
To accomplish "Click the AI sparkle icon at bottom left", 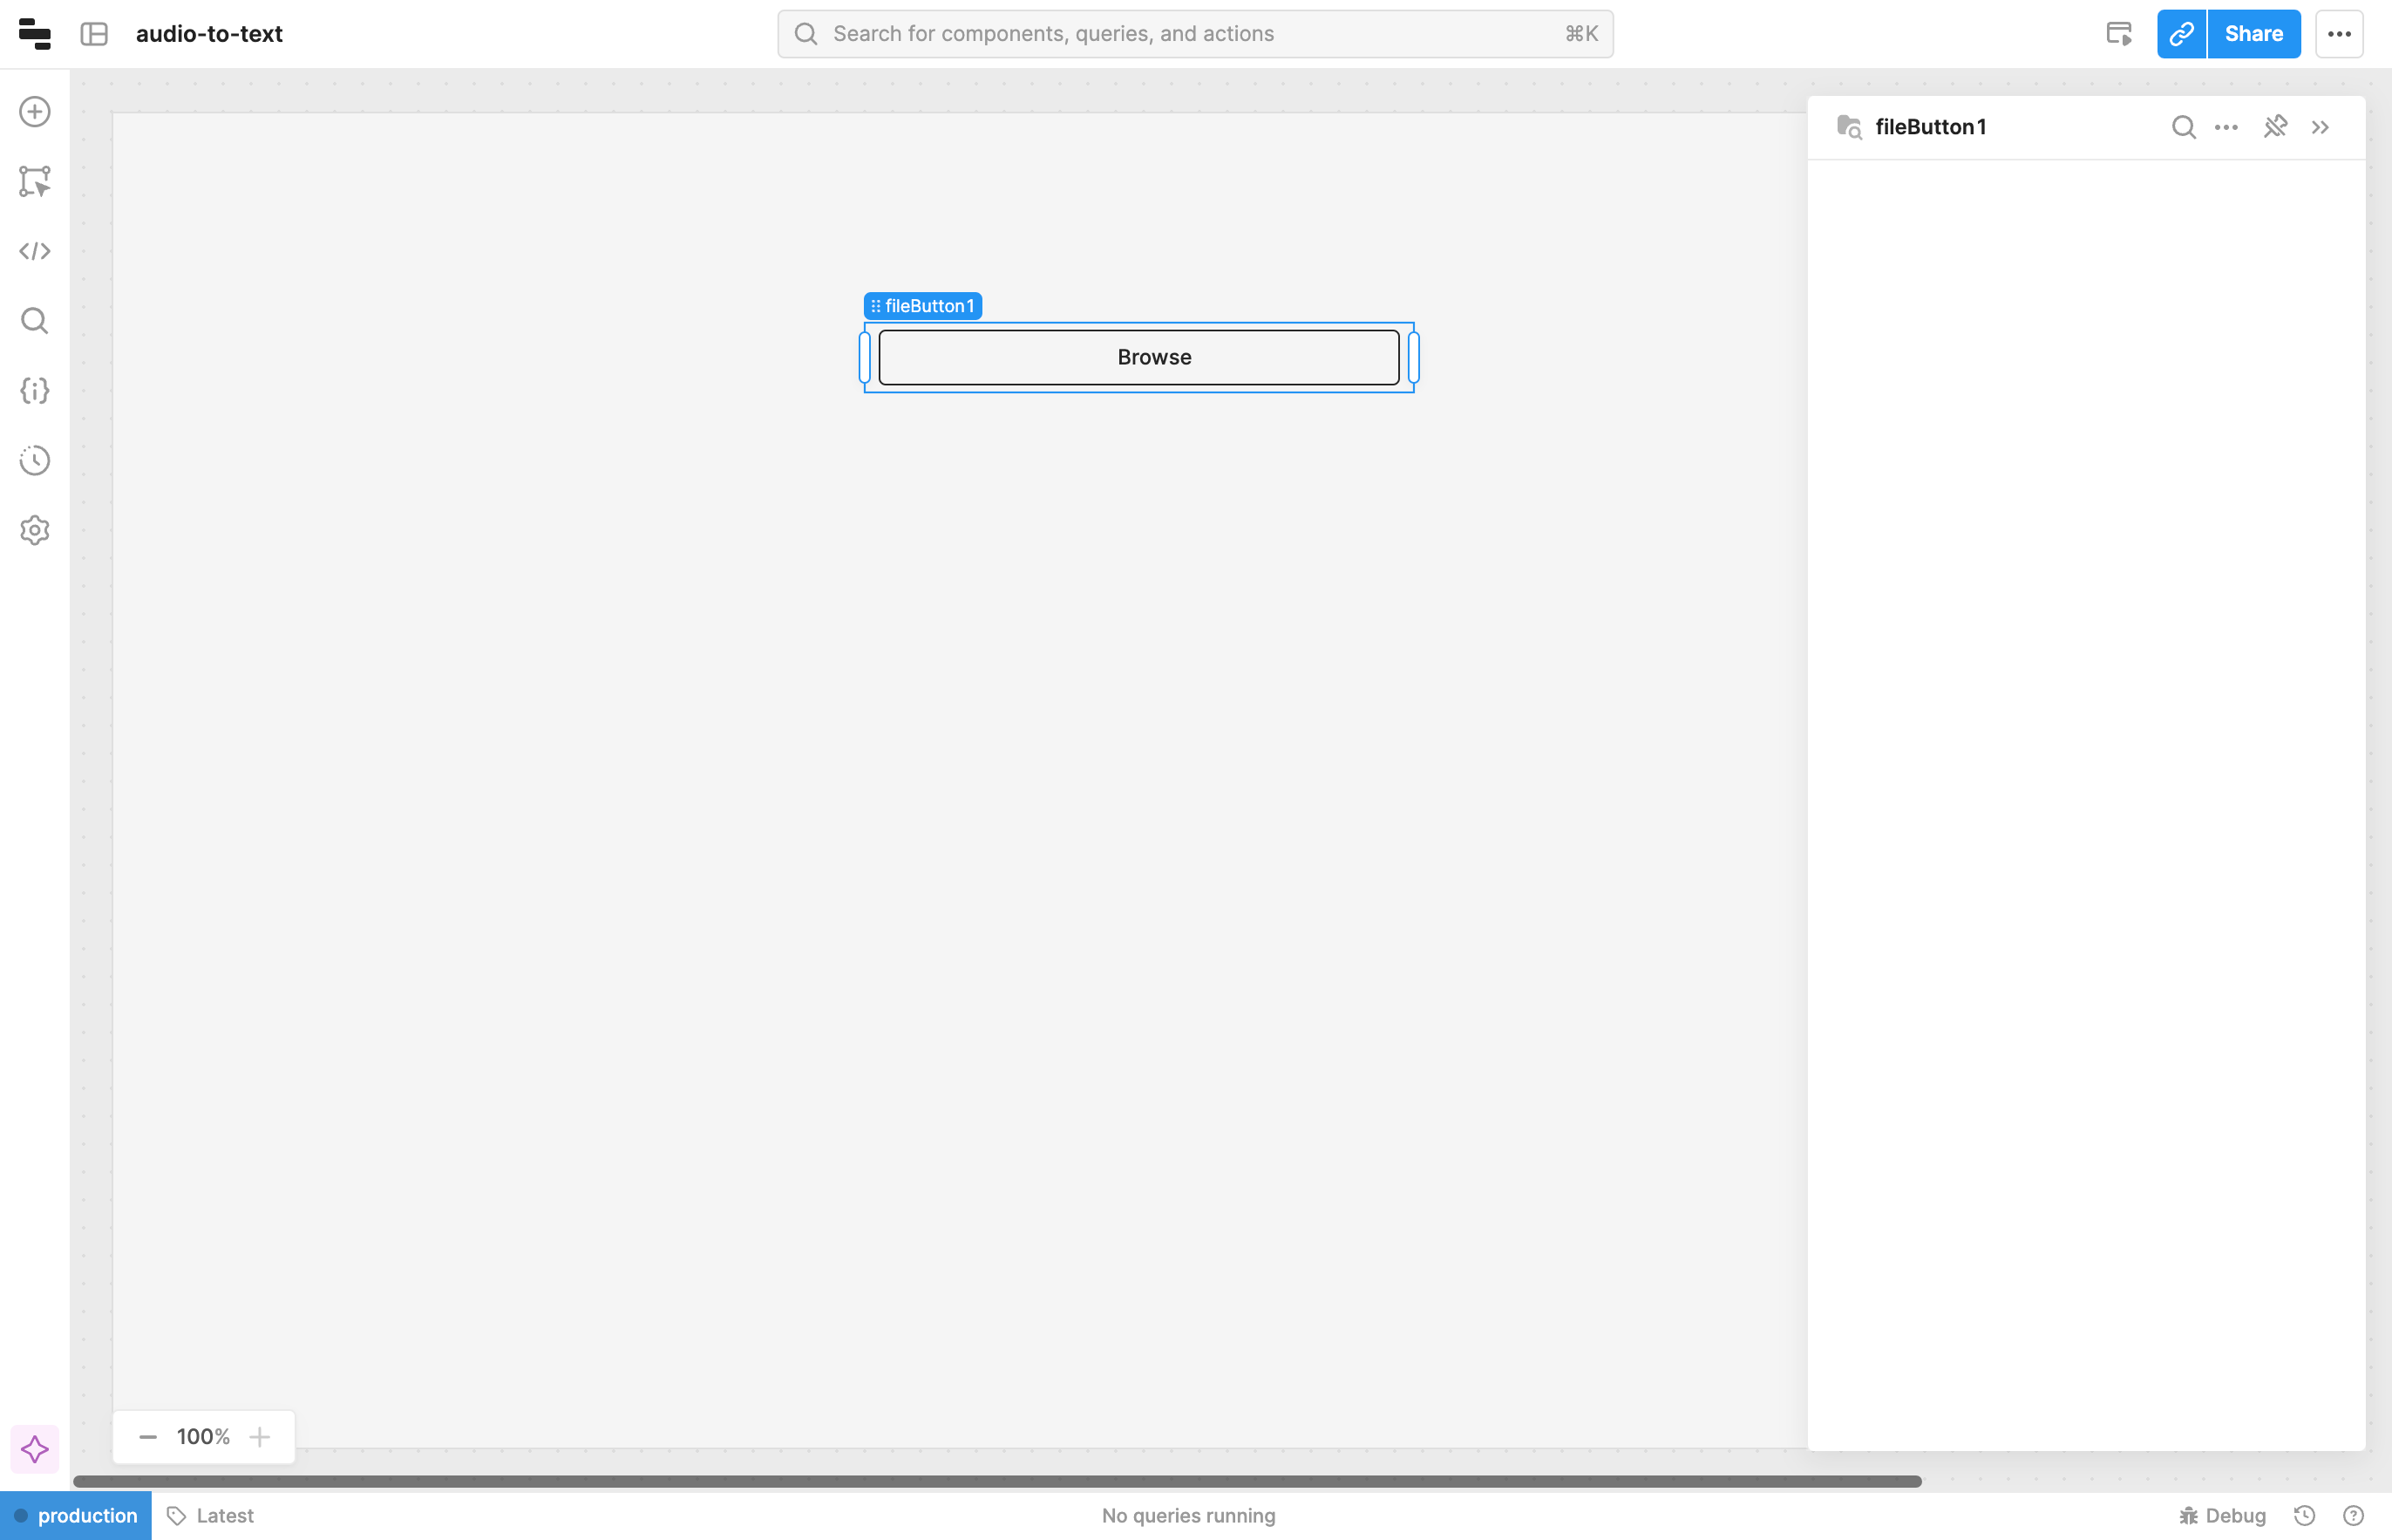I will tap(35, 1449).
